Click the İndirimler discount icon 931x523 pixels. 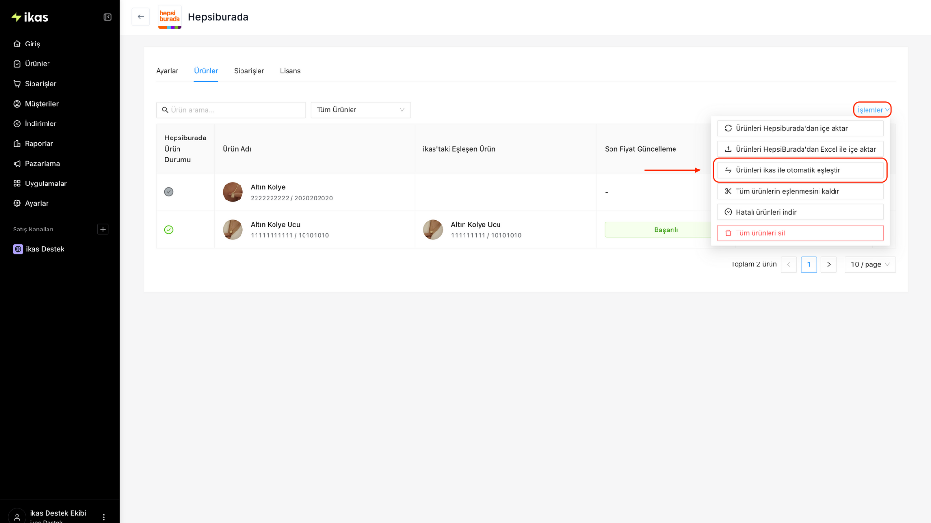pos(17,123)
